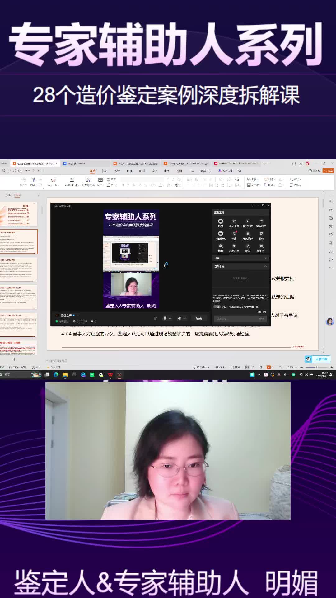The height and width of the screenshot is (598, 336).
Task: Open the 抽奖 lottery tool
Action: click(220, 248)
